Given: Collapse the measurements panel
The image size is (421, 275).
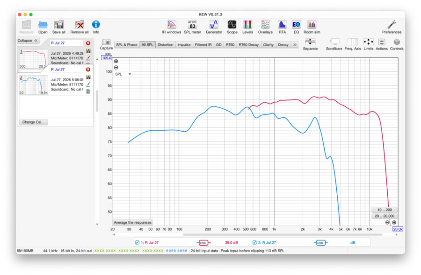Looking at the screenshot, I should click(x=28, y=41).
